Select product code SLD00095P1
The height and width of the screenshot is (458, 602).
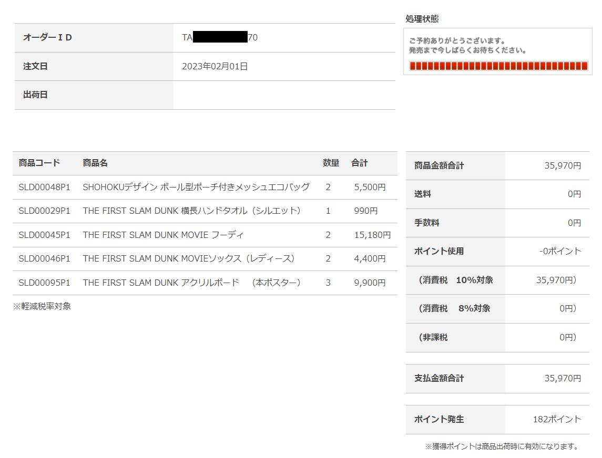(x=45, y=283)
